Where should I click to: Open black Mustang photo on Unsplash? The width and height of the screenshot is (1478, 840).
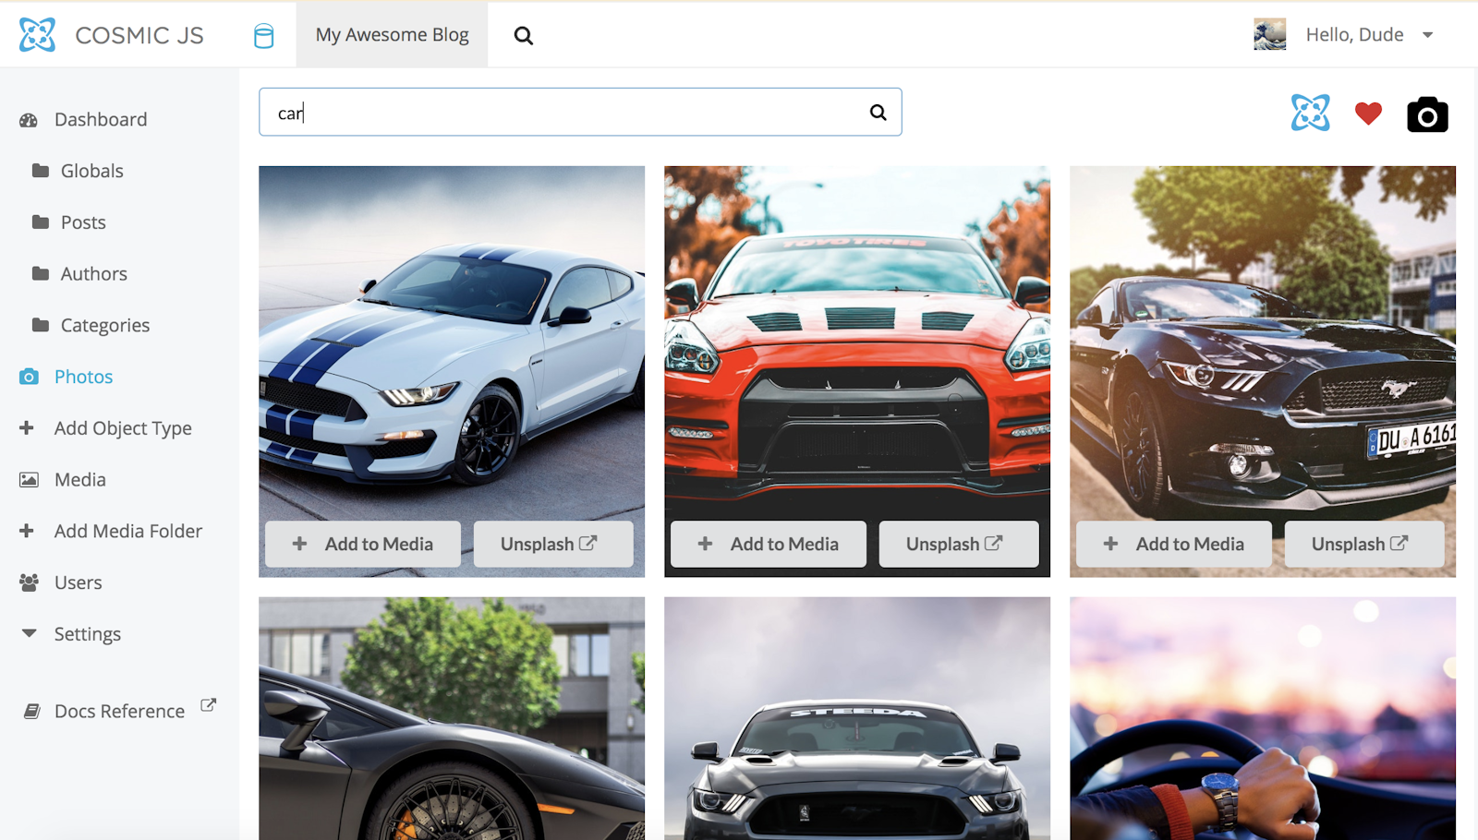click(1364, 544)
